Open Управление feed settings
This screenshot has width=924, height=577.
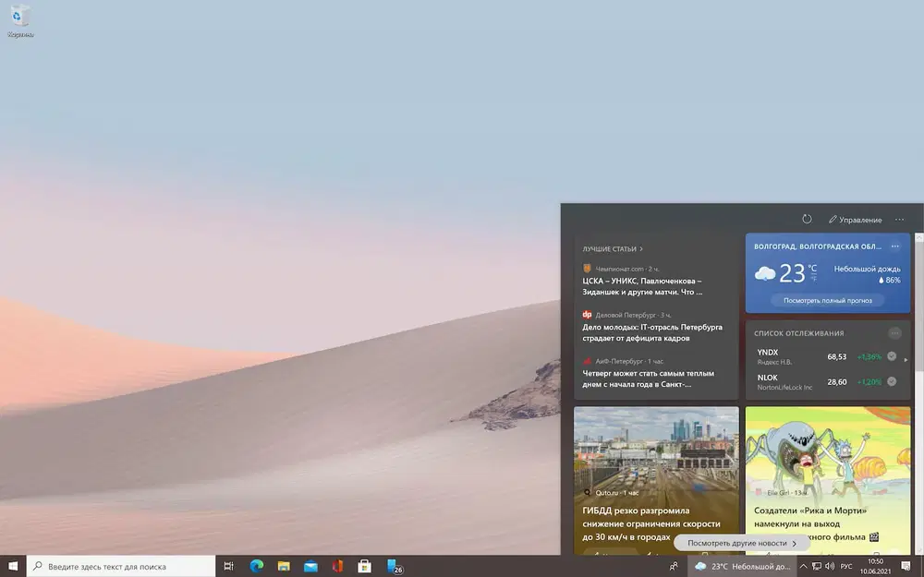[x=855, y=220]
